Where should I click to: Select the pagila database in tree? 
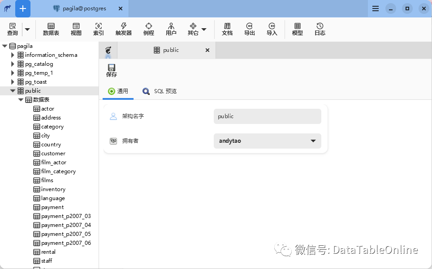25,46
